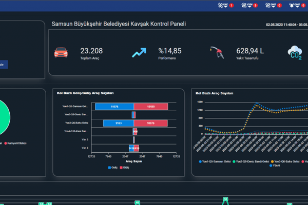Click the Yön 5 axis label

[85, 140]
